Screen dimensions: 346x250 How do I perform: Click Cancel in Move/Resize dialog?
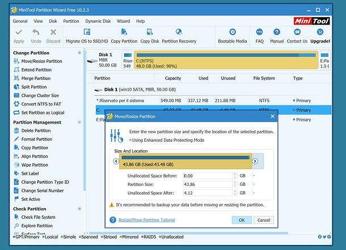click(x=264, y=220)
